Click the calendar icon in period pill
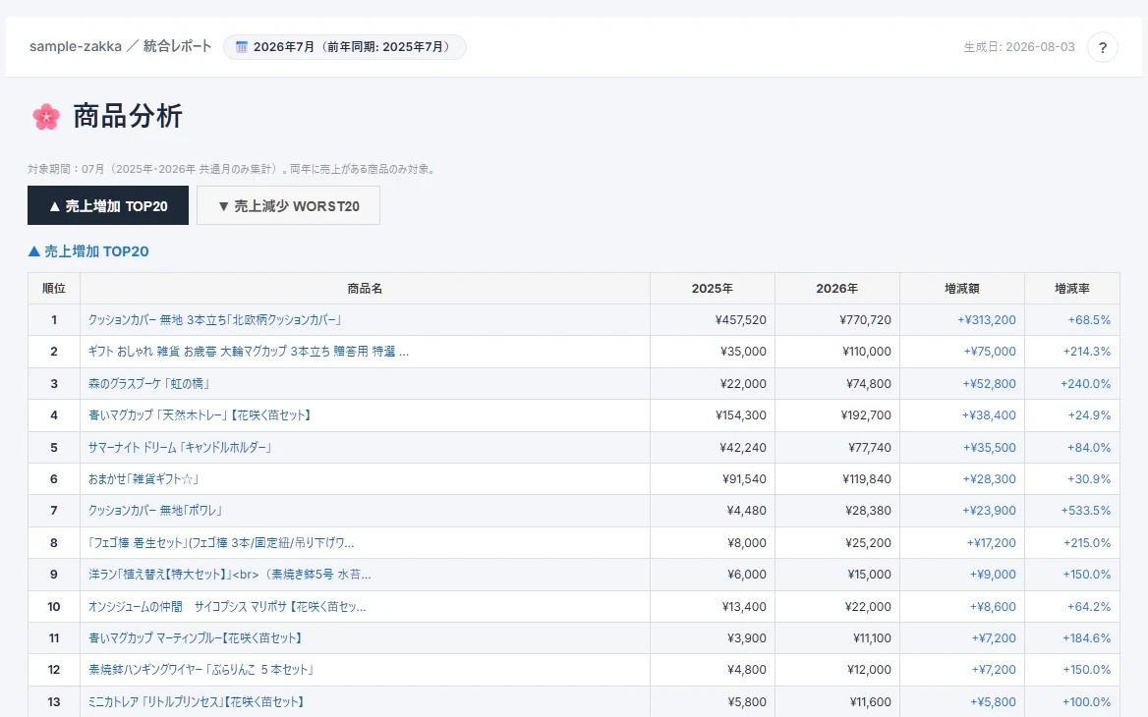 [x=242, y=47]
